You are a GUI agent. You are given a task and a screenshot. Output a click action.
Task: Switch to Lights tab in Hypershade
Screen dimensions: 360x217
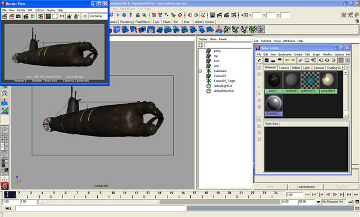pyautogui.click(x=307, y=68)
